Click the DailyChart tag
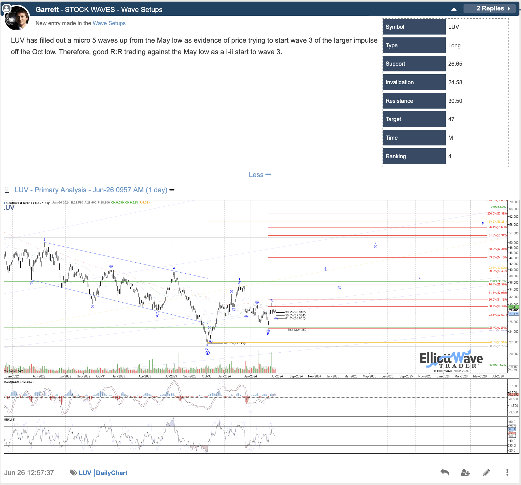Image resolution: width=521 pixels, height=485 pixels. point(112,473)
